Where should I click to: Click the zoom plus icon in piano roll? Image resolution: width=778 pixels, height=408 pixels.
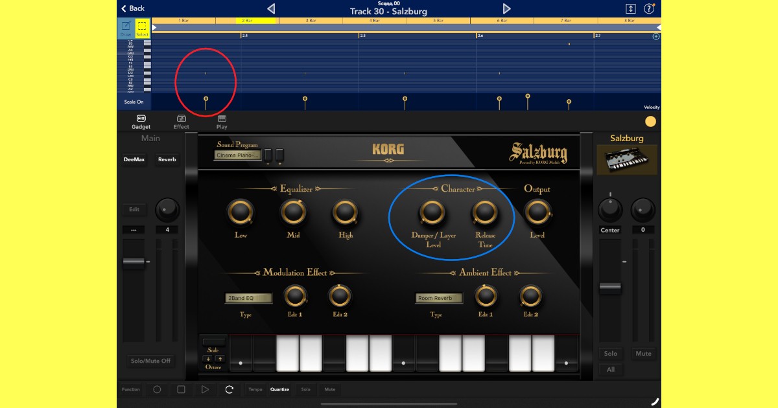coord(655,36)
